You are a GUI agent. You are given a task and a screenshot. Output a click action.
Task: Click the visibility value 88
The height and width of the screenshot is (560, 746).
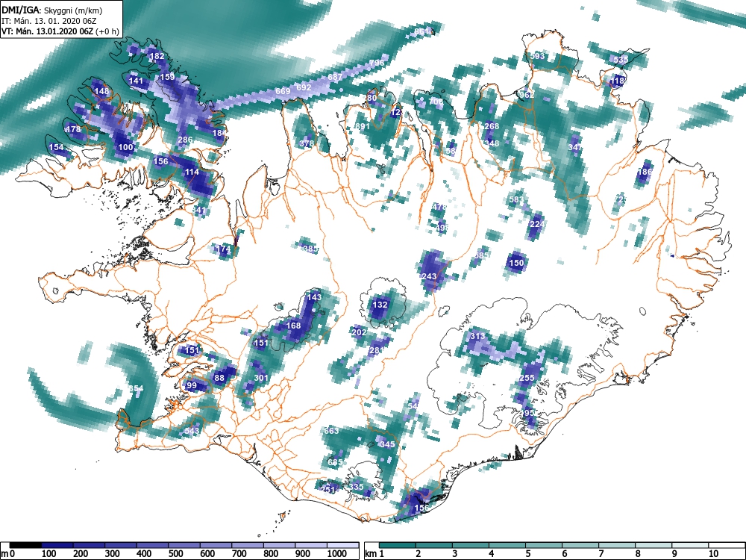coord(219,378)
